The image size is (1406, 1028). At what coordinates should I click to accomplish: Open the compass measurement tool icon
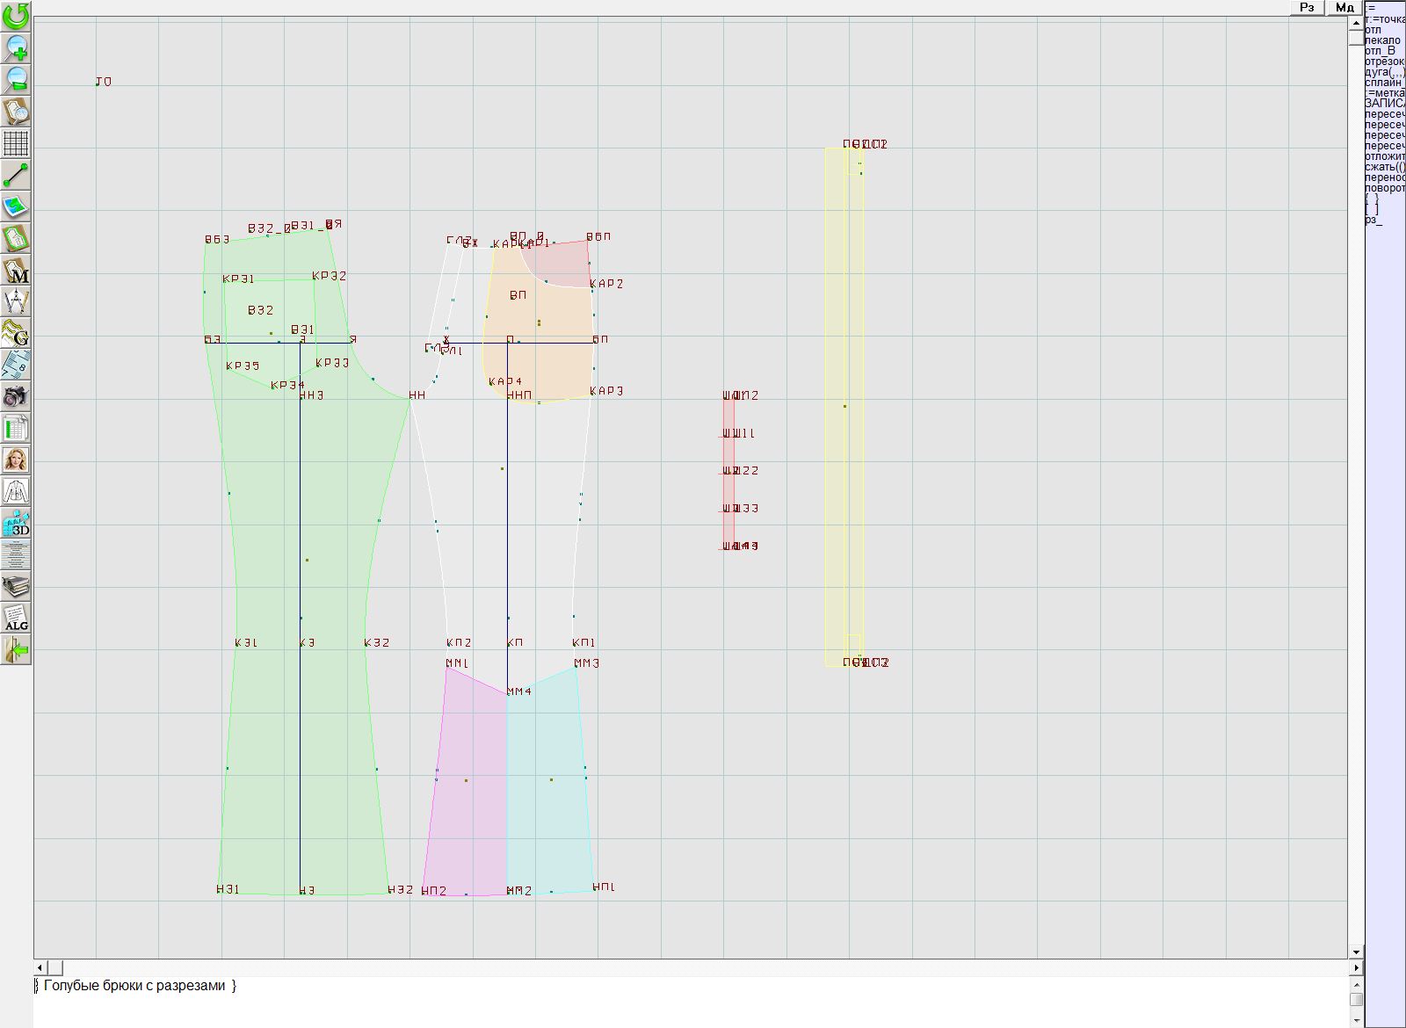pyautogui.click(x=16, y=301)
